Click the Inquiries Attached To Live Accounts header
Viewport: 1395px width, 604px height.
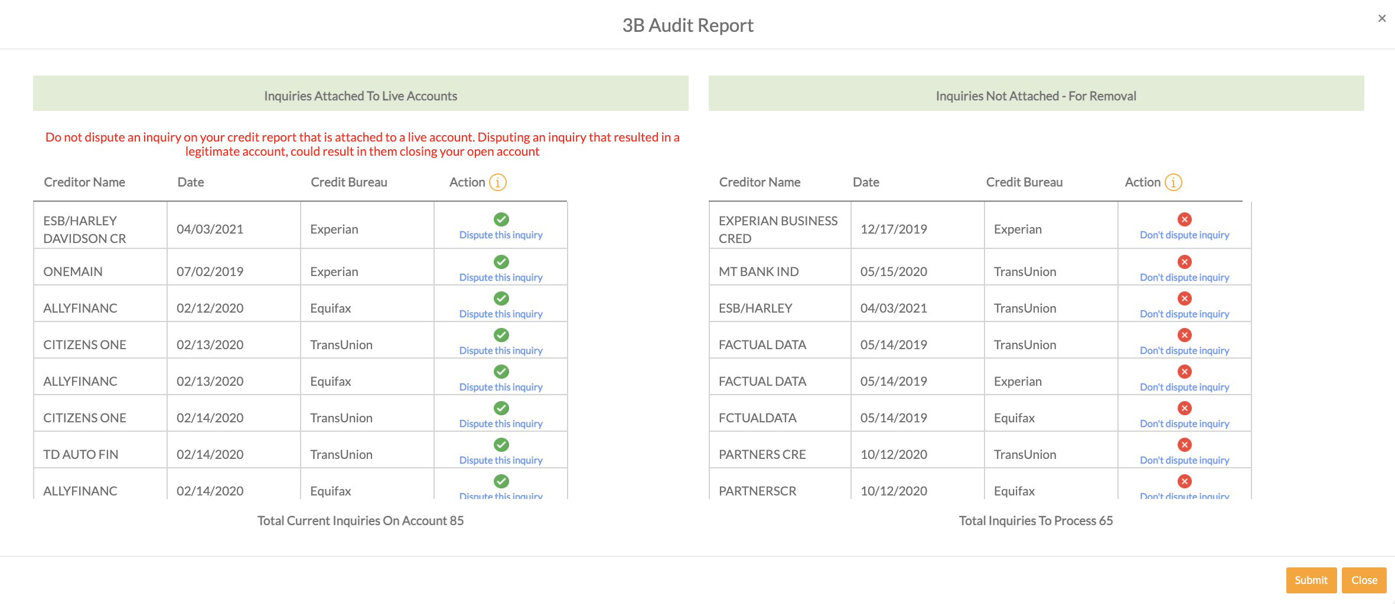[361, 93]
